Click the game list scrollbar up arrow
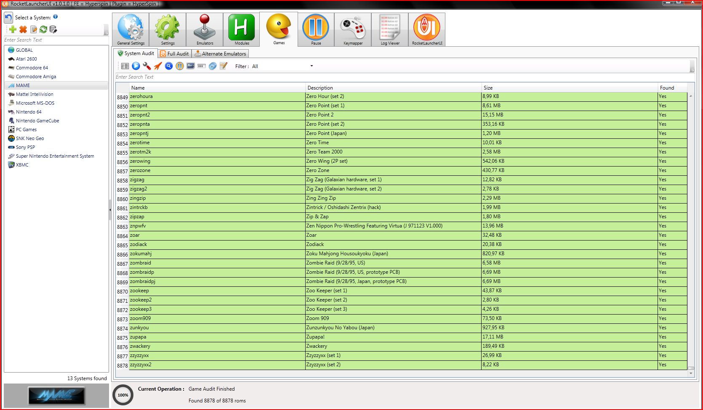 point(691,96)
